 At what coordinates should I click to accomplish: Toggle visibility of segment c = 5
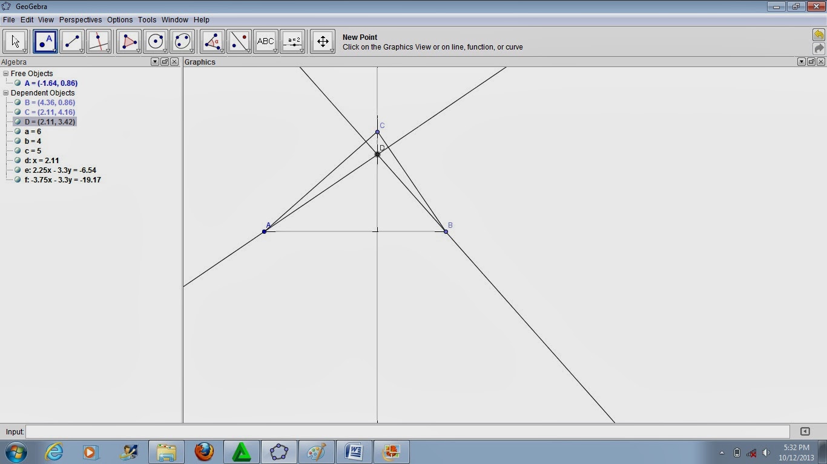18,150
